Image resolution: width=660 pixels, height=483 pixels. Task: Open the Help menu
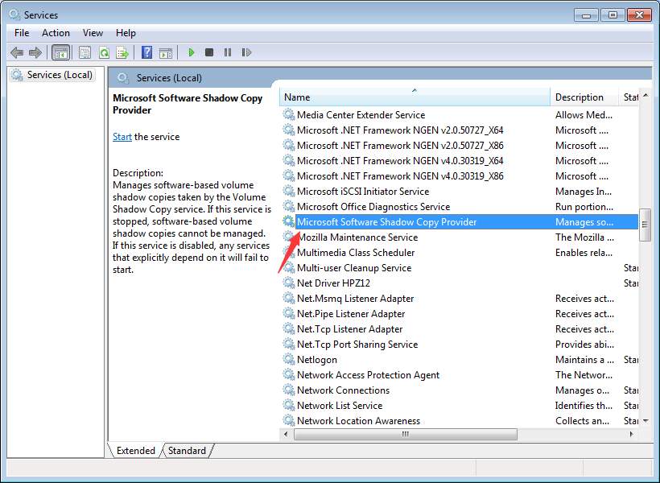tap(126, 33)
